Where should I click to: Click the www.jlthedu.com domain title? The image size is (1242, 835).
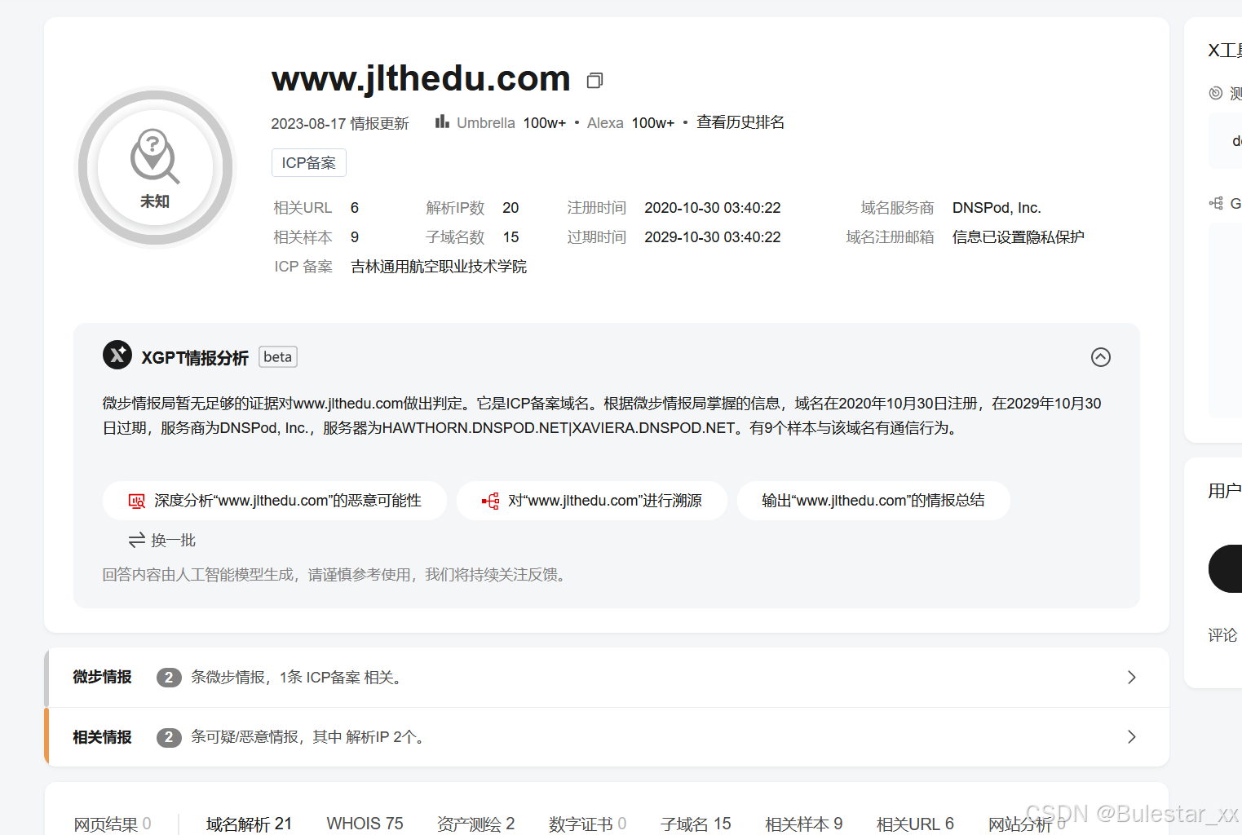coord(421,78)
